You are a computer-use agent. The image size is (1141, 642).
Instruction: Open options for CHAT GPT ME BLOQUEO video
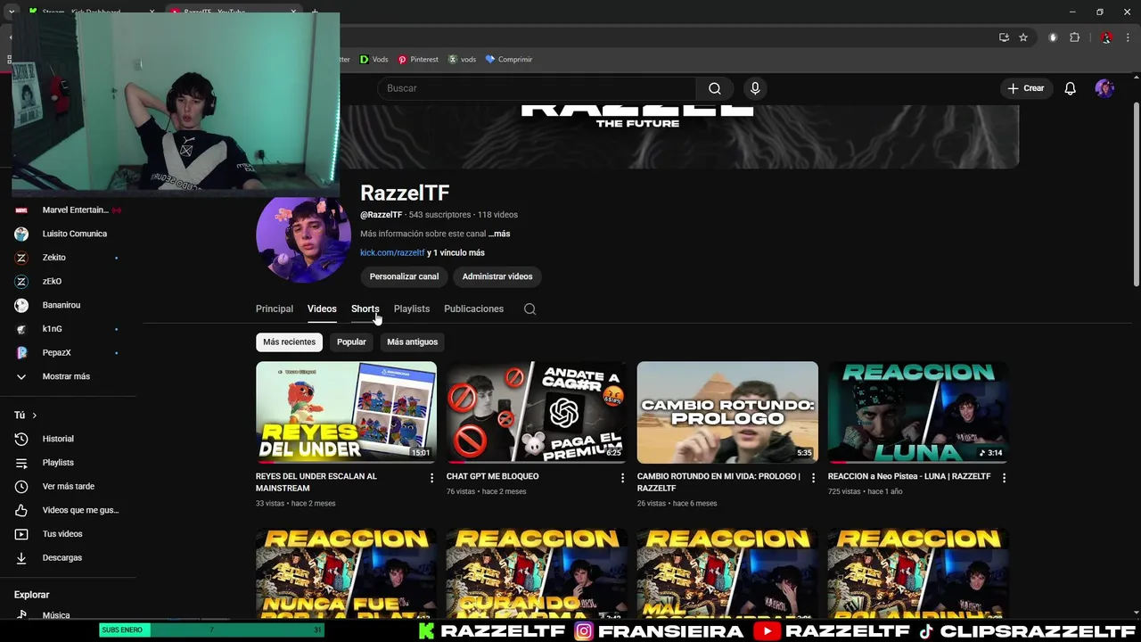(x=622, y=478)
